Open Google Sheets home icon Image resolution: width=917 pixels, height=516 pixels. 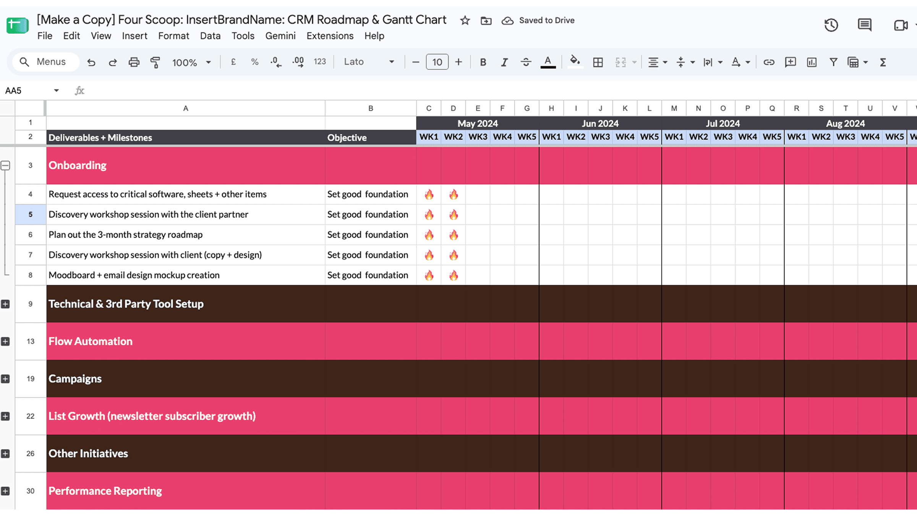click(18, 26)
